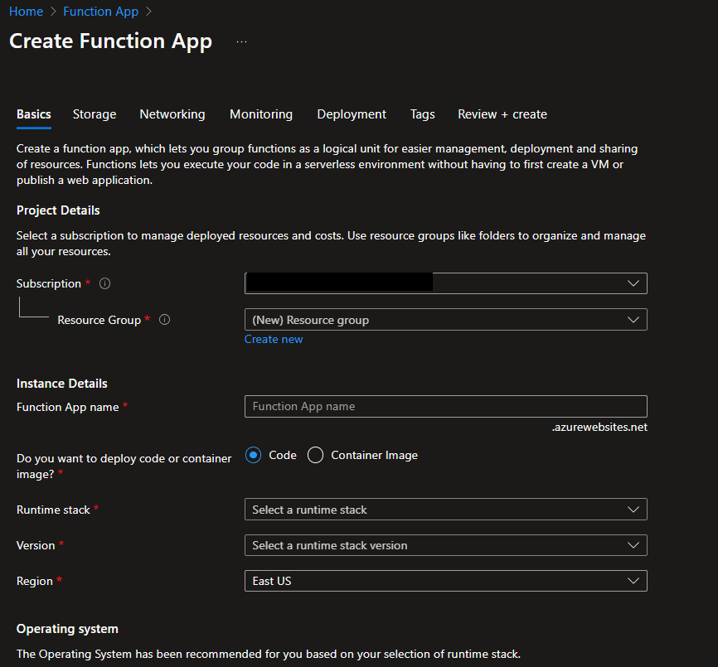Go to the Monitoring tab
Image resolution: width=718 pixels, height=667 pixels.
pyautogui.click(x=261, y=114)
